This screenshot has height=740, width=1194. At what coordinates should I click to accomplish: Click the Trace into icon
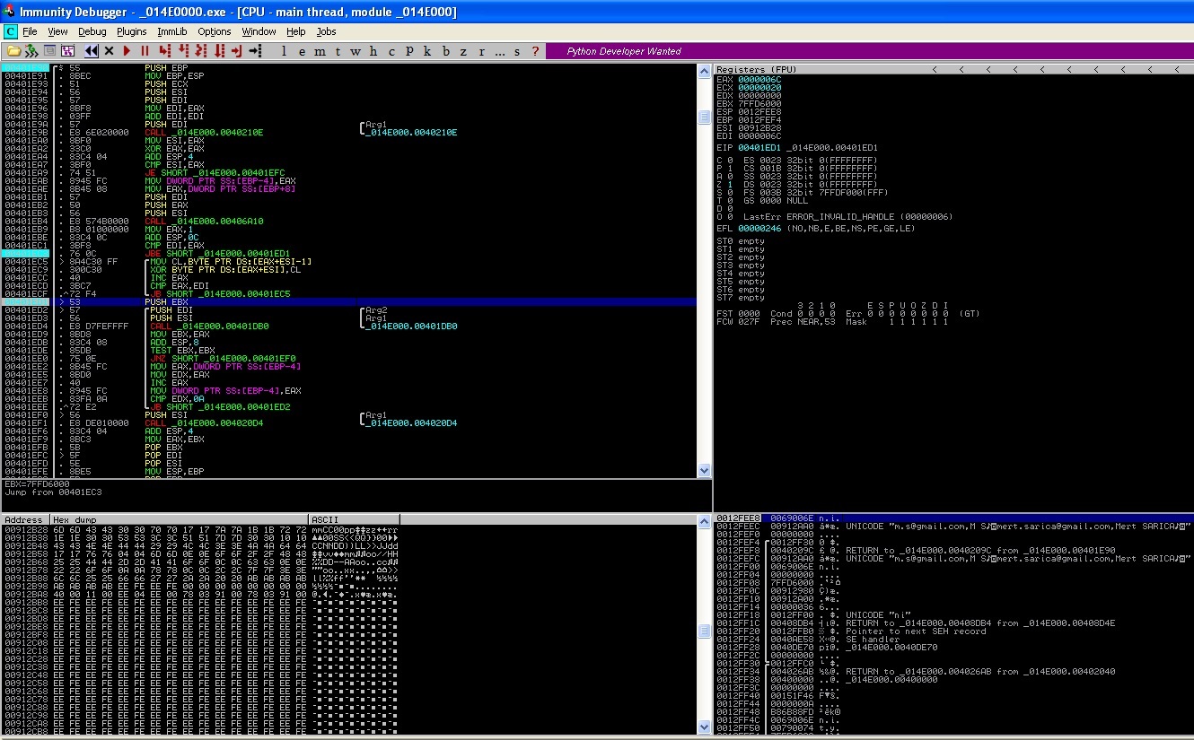[200, 51]
